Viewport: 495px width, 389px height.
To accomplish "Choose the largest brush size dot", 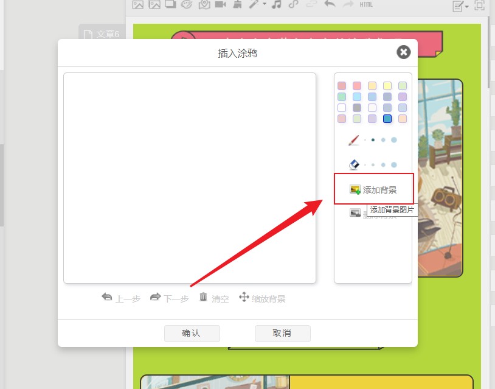I will (x=394, y=140).
